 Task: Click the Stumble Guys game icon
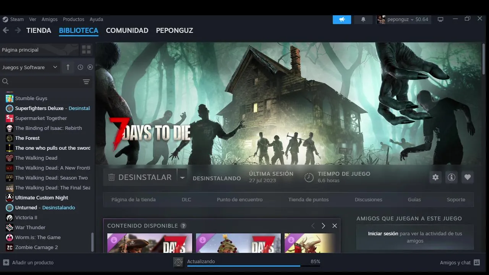click(10, 99)
